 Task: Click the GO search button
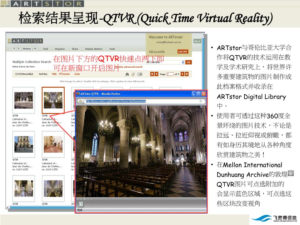[x=188, y=62]
